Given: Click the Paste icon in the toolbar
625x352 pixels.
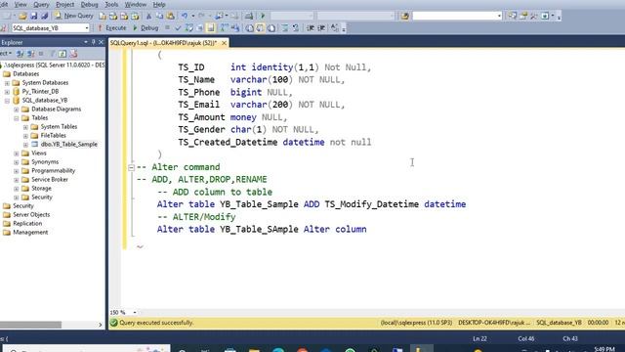Looking at the screenshot, I should click(170, 16).
